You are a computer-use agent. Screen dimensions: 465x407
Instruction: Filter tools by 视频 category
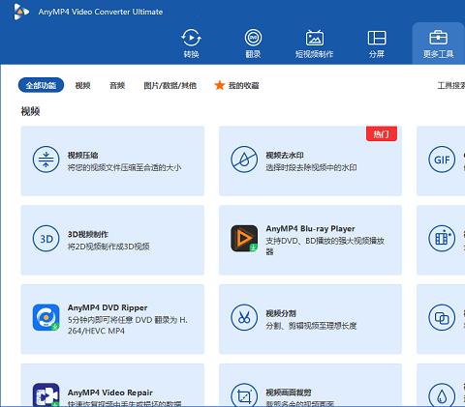[82, 85]
